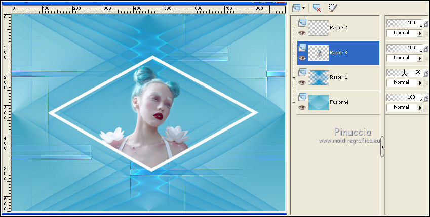Viewport: 430px width, 217px height.
Task: Click the raster layer type icon for Raster 2
Action: pyautogui.click(x=302, y=23)
